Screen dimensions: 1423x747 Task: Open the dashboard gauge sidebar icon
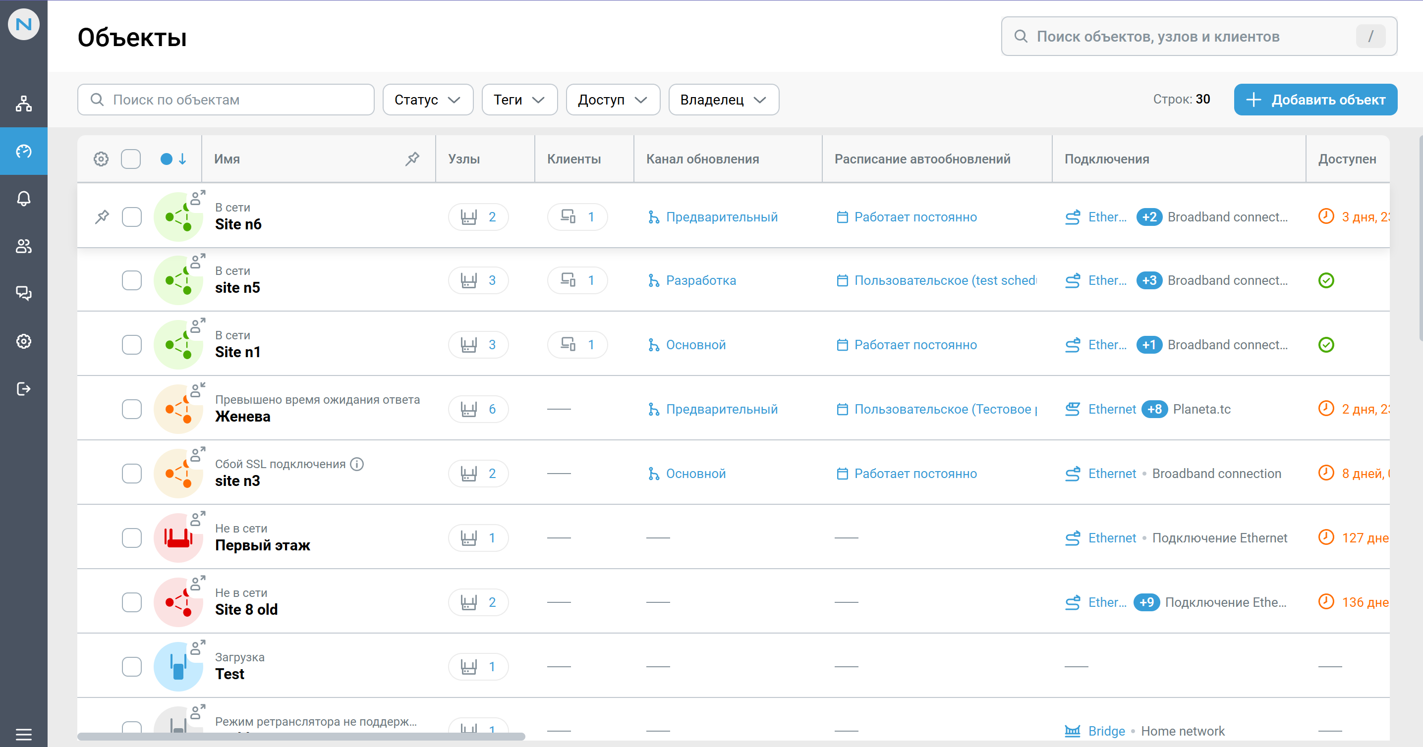(x=24, y=151)
